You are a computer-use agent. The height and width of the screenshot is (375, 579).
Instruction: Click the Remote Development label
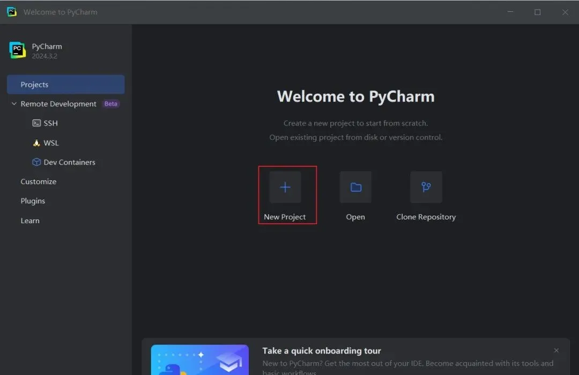[58, 104]
